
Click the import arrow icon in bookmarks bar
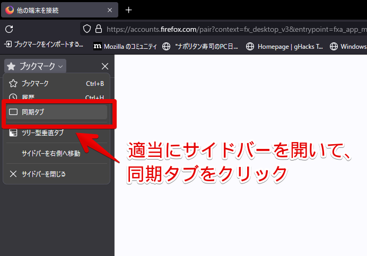click(x=8, y=44)
